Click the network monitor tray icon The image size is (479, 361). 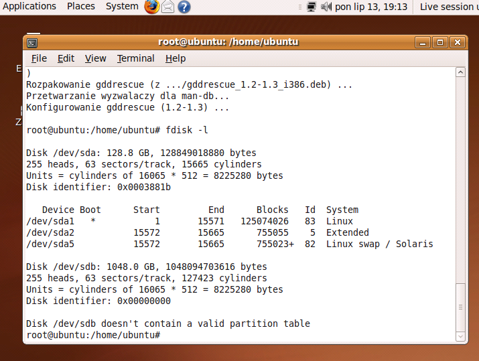click(x=312, y=7)
